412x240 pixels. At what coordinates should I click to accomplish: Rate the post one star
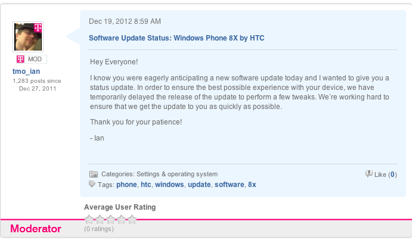coord(89,219)
